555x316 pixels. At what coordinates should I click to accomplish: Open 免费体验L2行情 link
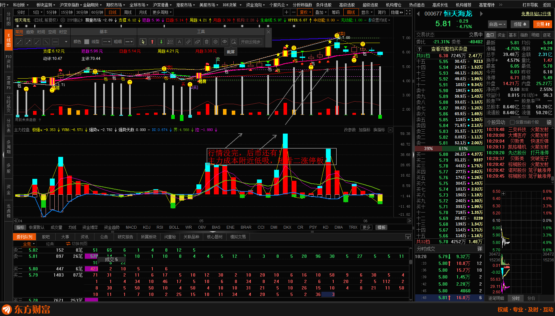coord(536,14)
